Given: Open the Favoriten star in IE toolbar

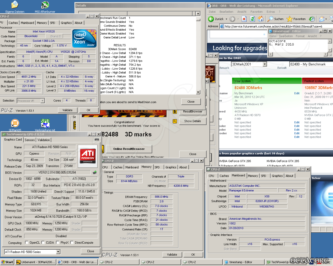Looking at the screenshot, I should (296, 19).
